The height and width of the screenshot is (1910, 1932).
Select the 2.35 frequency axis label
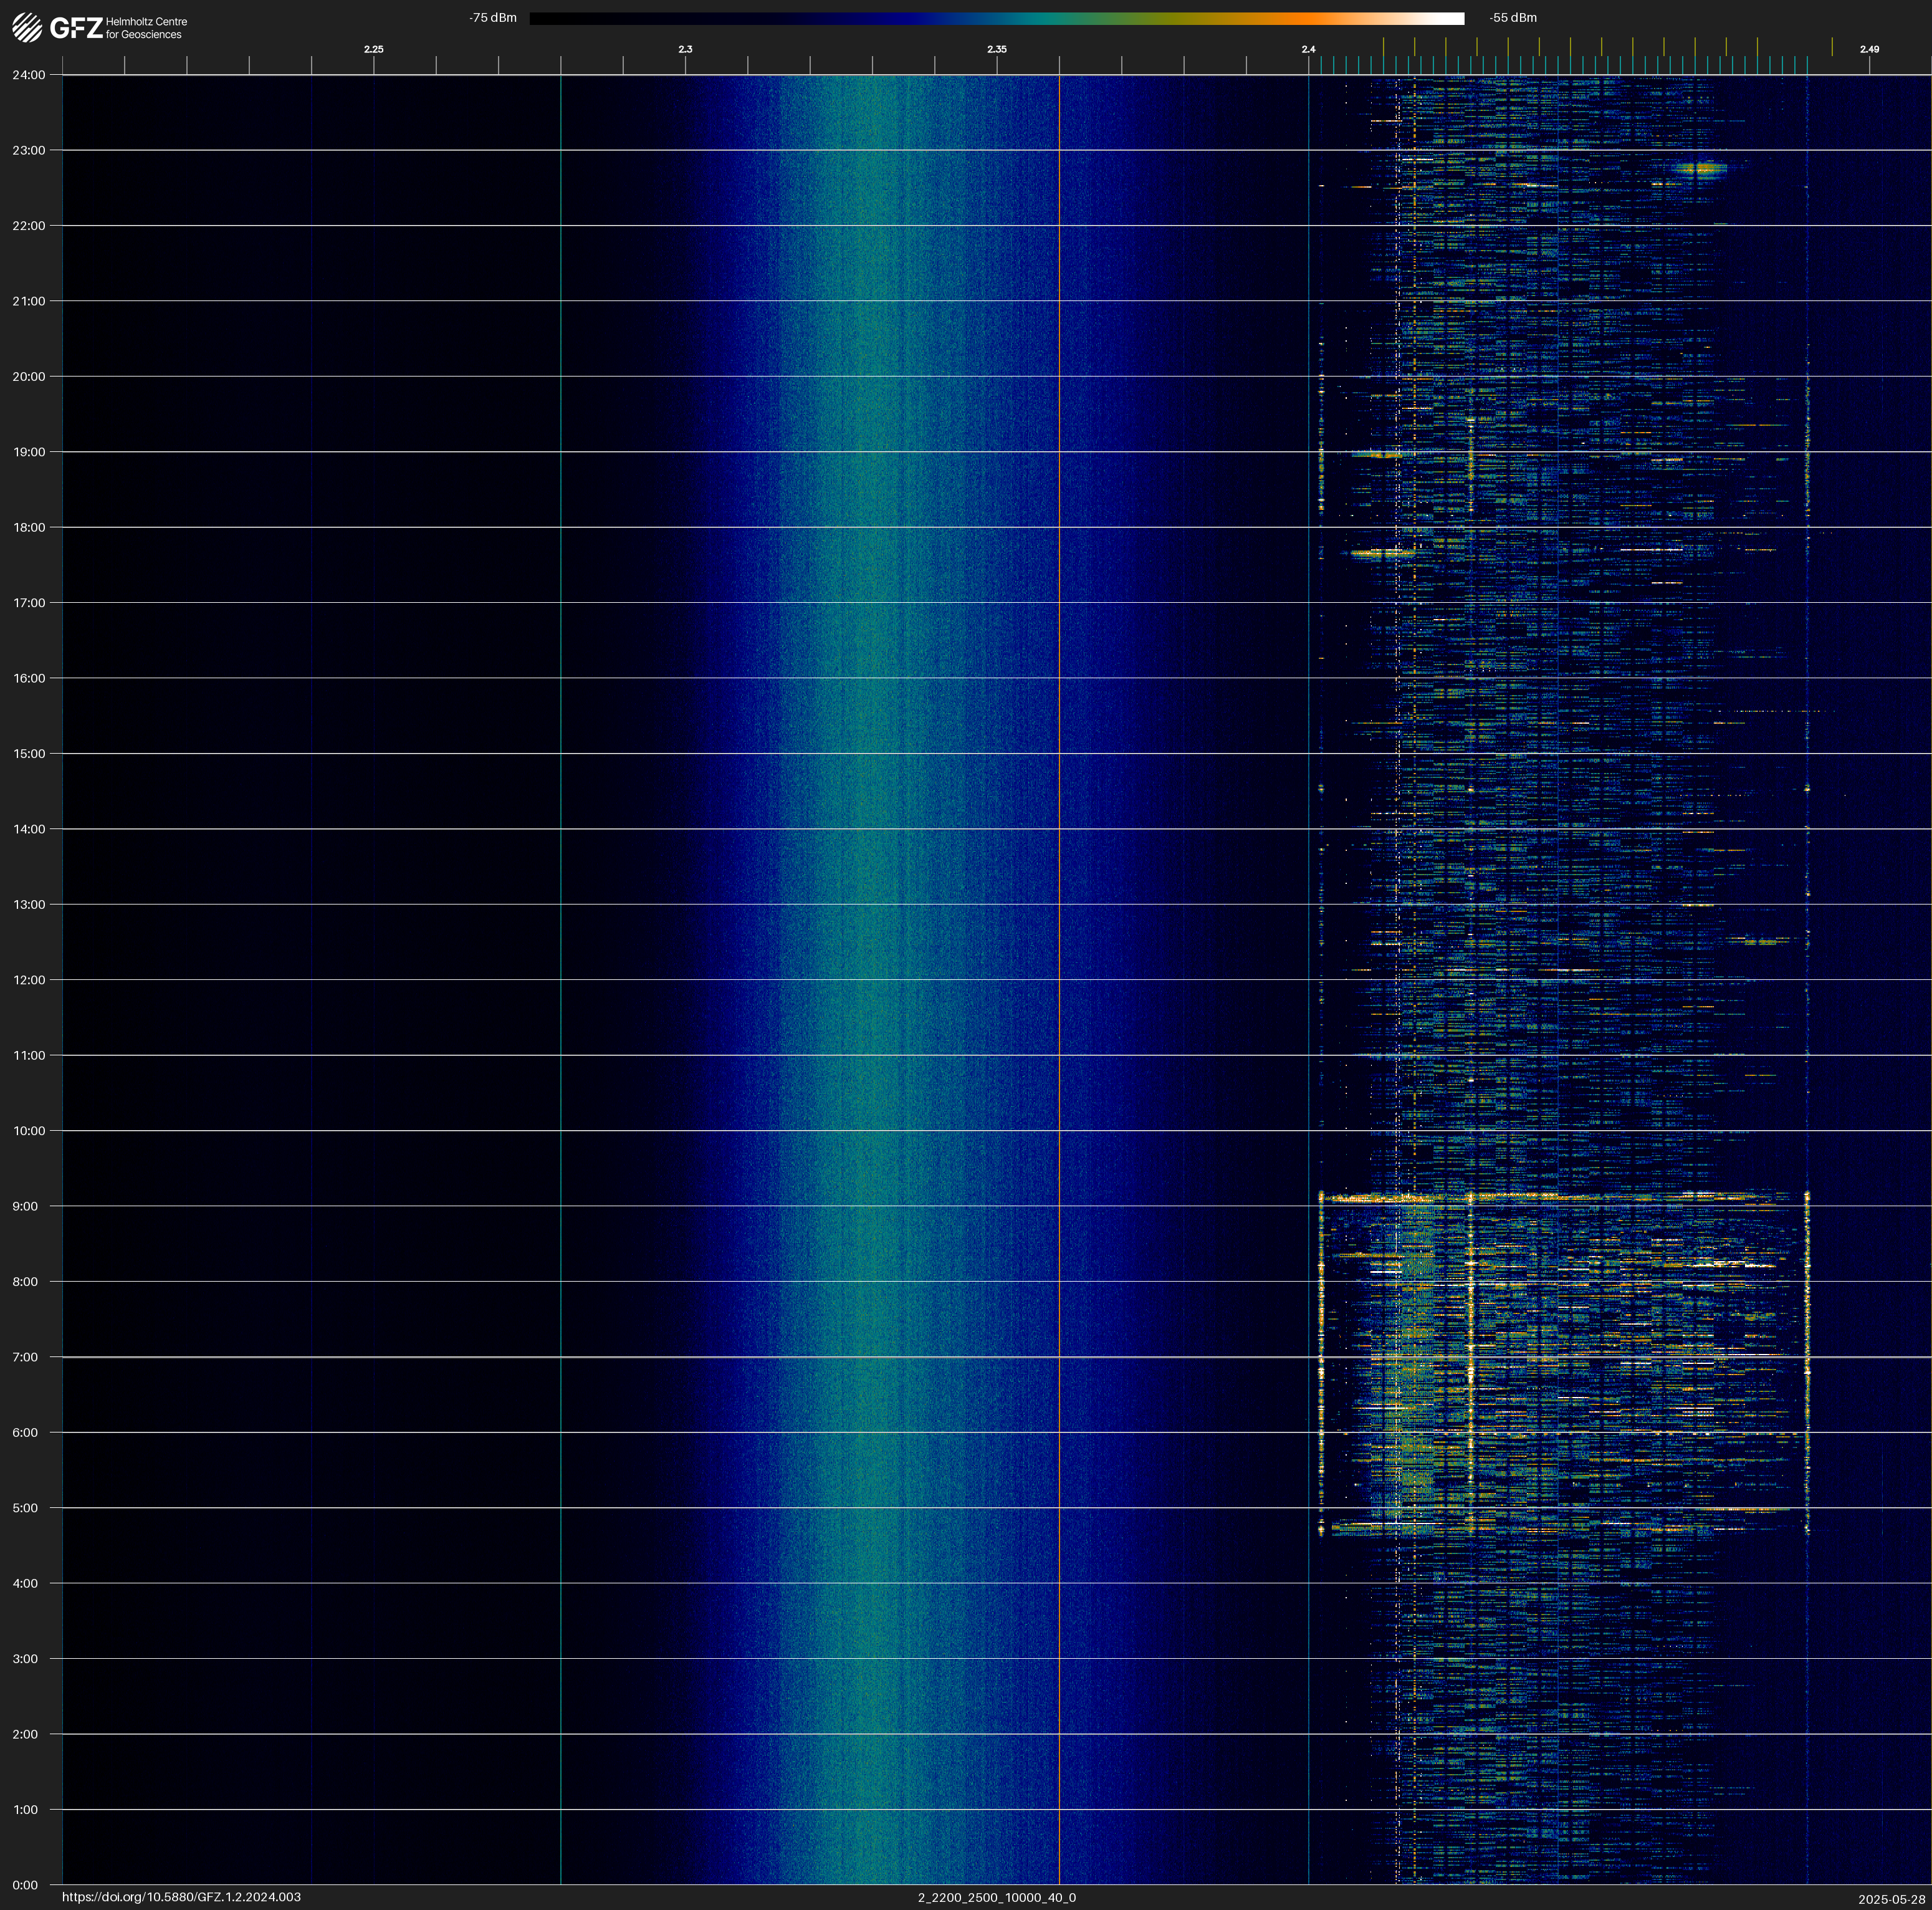click(x=996, y=49)
